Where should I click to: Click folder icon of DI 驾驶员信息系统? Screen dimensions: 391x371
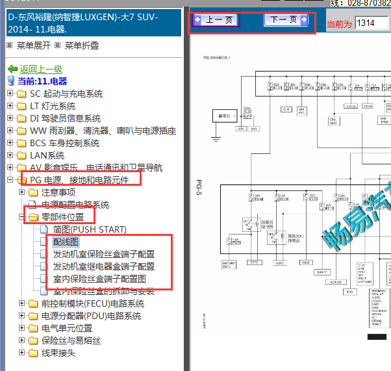(21, 118)
